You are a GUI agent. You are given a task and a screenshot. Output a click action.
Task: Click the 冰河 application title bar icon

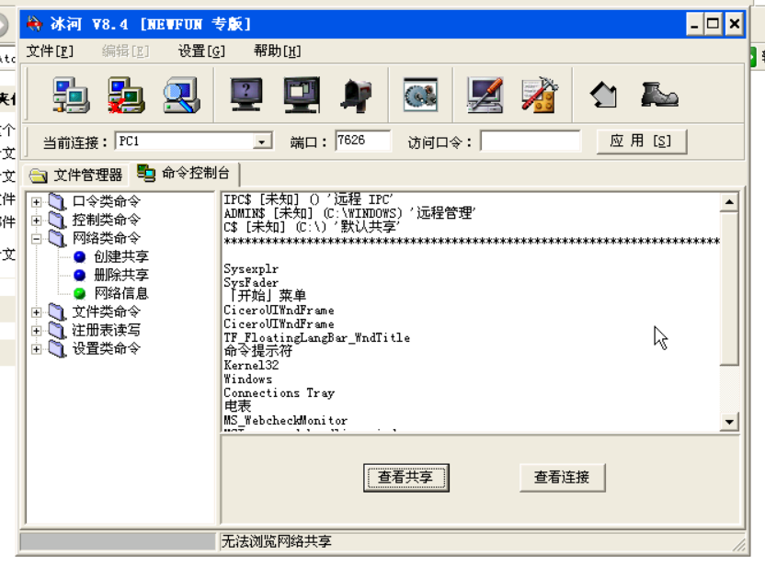[35, 23]
